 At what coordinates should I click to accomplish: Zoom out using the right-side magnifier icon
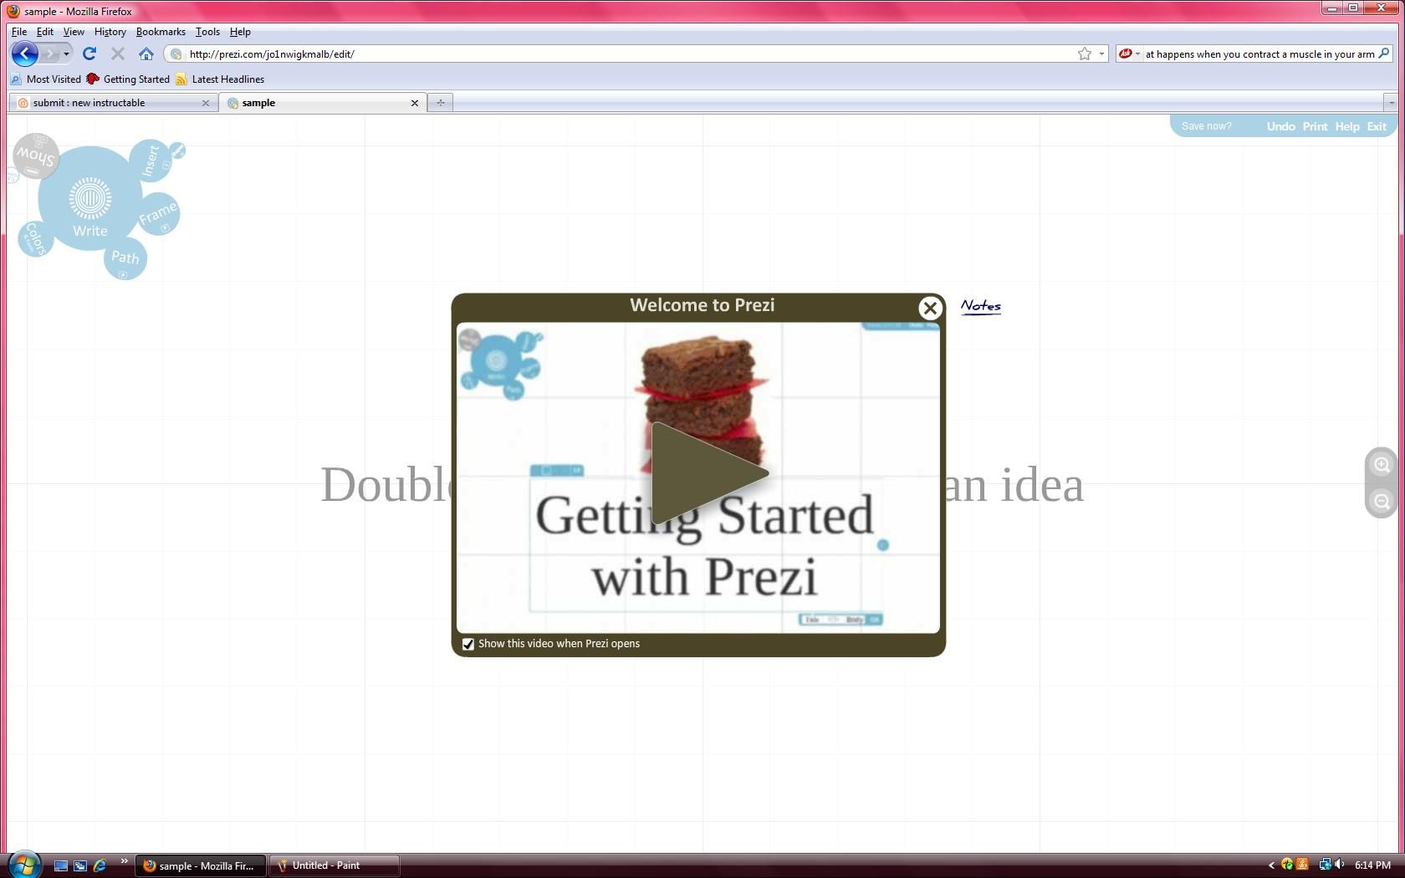pos(1382,501)
